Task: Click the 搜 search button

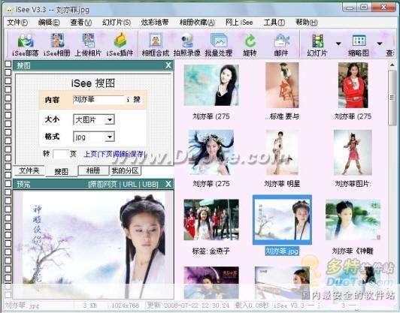Action: tap(137, 99)
